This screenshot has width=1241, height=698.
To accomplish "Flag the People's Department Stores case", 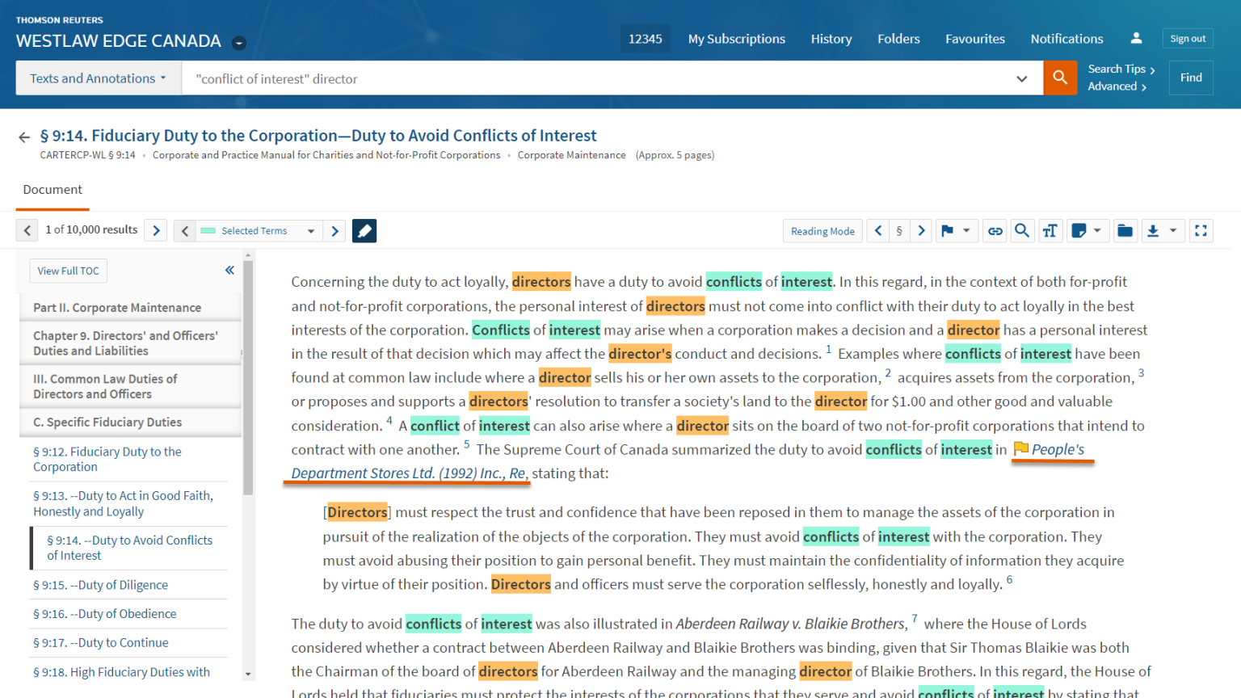I will tap(1020, 448).
